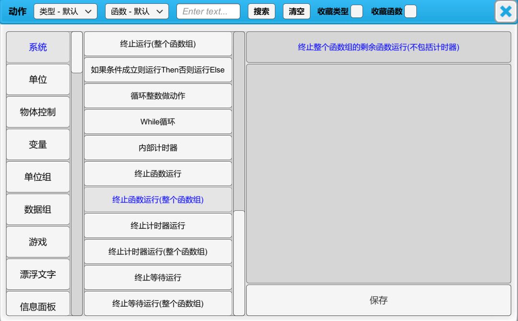The height and width of the screenshot is (321, 518).
Task: Choose 终止函数运行(整个函数组) function
Action: click(158, 200)
